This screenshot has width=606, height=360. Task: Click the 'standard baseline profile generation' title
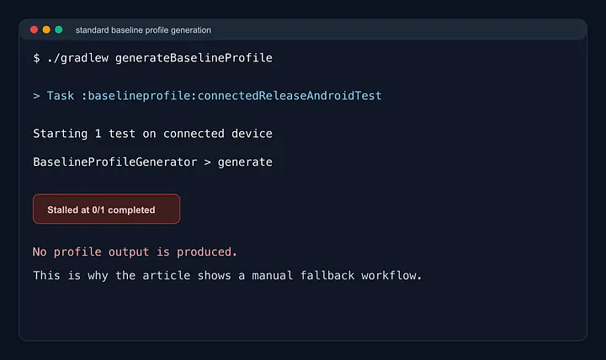(143, 30)
